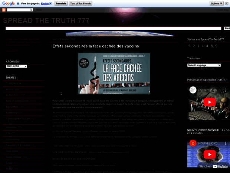The width and height of the screenshot is (230, 173).
Task: Open the Bilderberg theme
Action: pyautogui.click(x=11, y=113)
